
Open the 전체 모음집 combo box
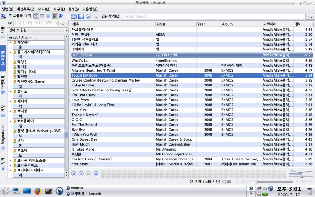click(x=38, y=30)
